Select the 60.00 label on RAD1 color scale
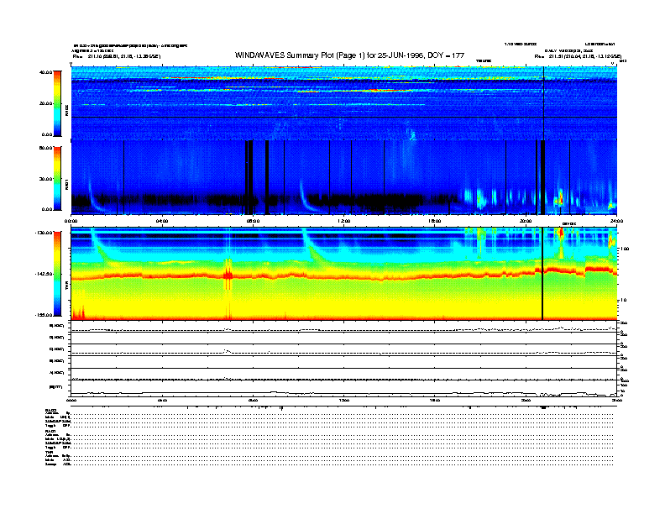This screenshot has height=514, width=665. point(46,148)
